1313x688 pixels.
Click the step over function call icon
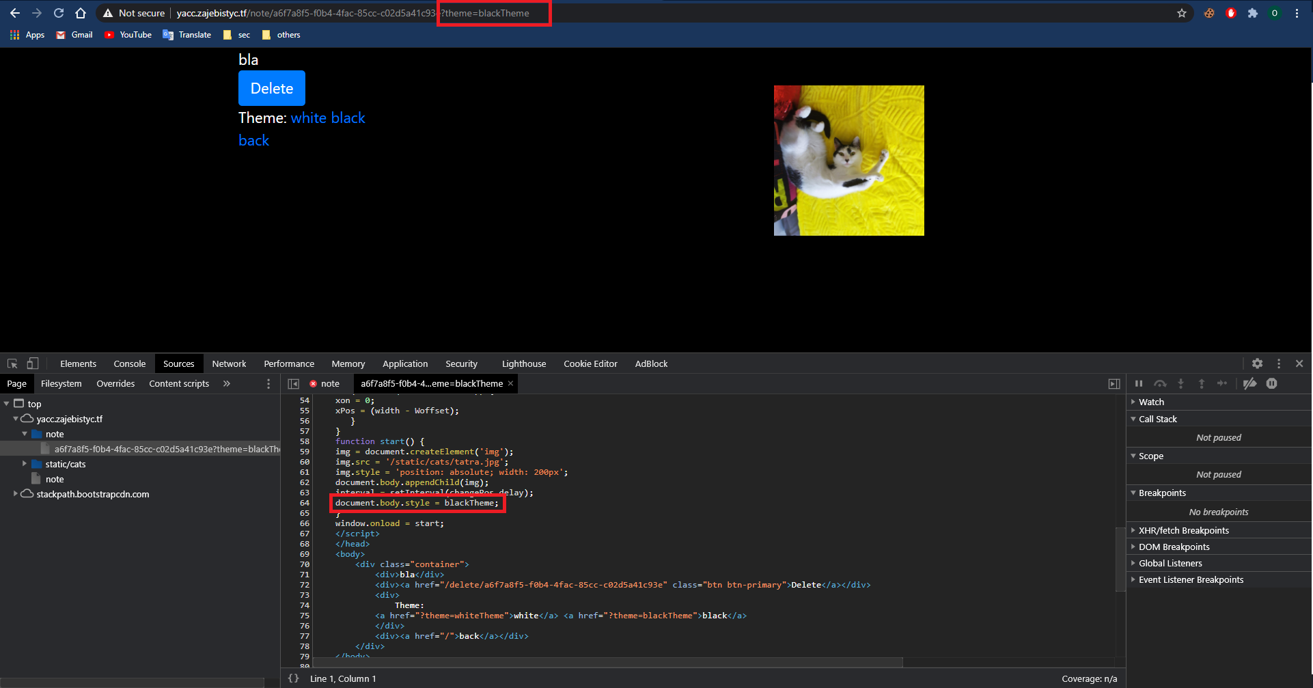(1160, 383)
